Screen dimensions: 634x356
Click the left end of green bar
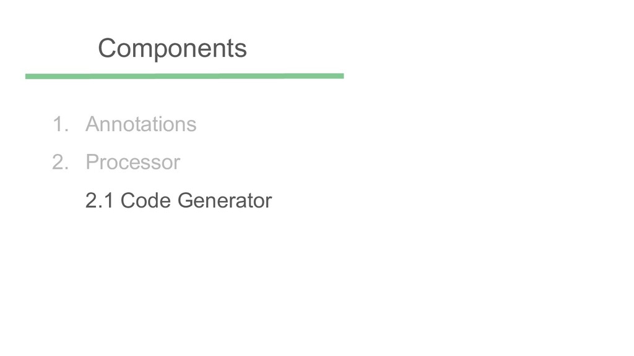point(28,76)
